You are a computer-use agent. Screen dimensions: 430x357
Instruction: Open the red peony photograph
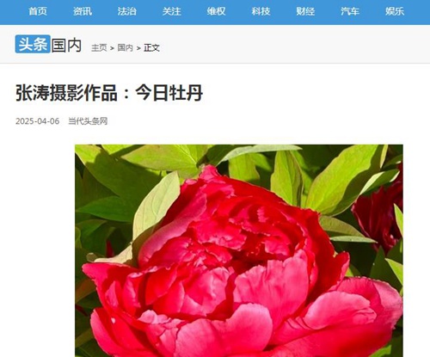tap(239, 250)
